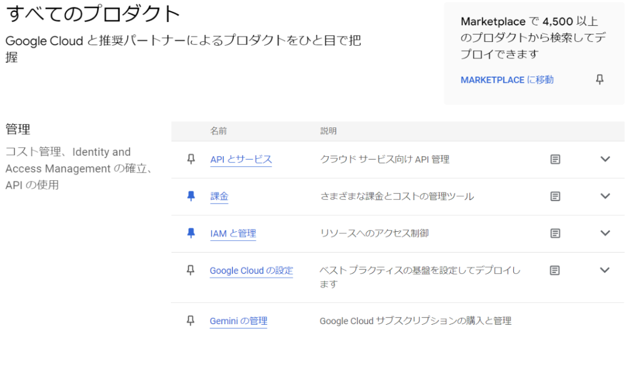Select description クラウド サービス向け API 管理
The width and height of the screenshot is (625, 367).
click(385, 160)
